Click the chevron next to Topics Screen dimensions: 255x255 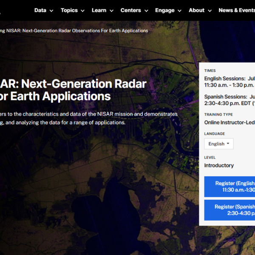[82, 11]
